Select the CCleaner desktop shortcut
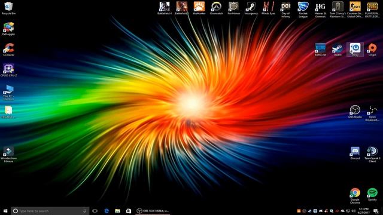 [x=8, y=50]
